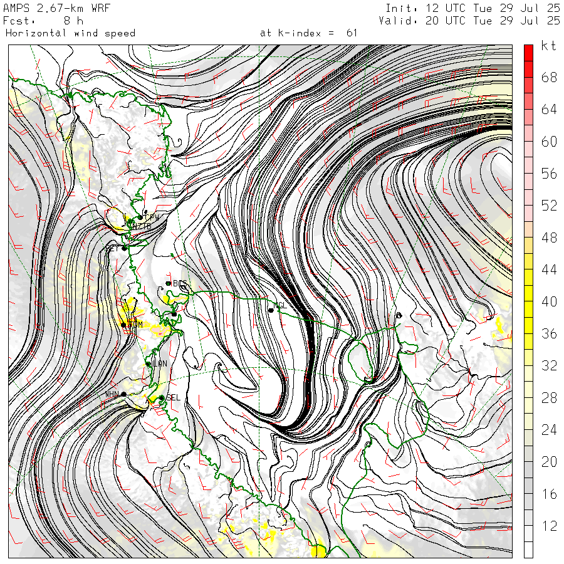Click the 32 value on the color scale
This screenshot has width=564, height=564.
[x=549, y=365]
